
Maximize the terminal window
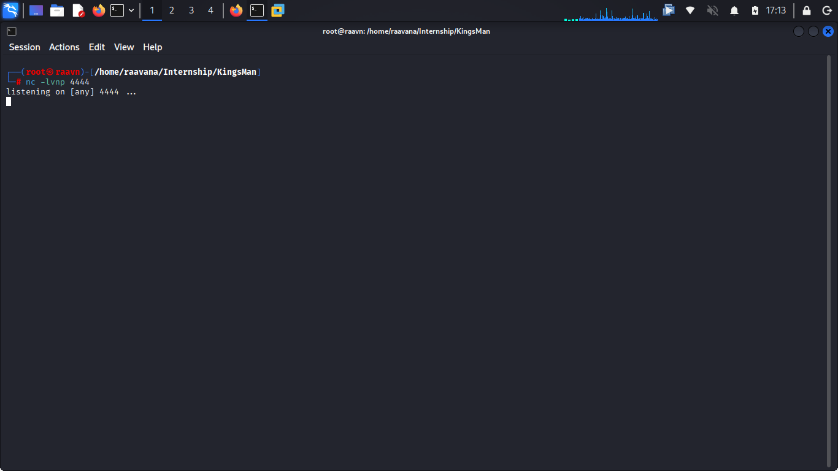(813, 31)
